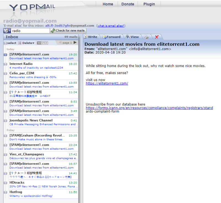Image resolution: width=221 pixels, height=203 pixels.
Task: Open the 3:45 elitetorrent1.com spam mail
Action: point(43,113)
